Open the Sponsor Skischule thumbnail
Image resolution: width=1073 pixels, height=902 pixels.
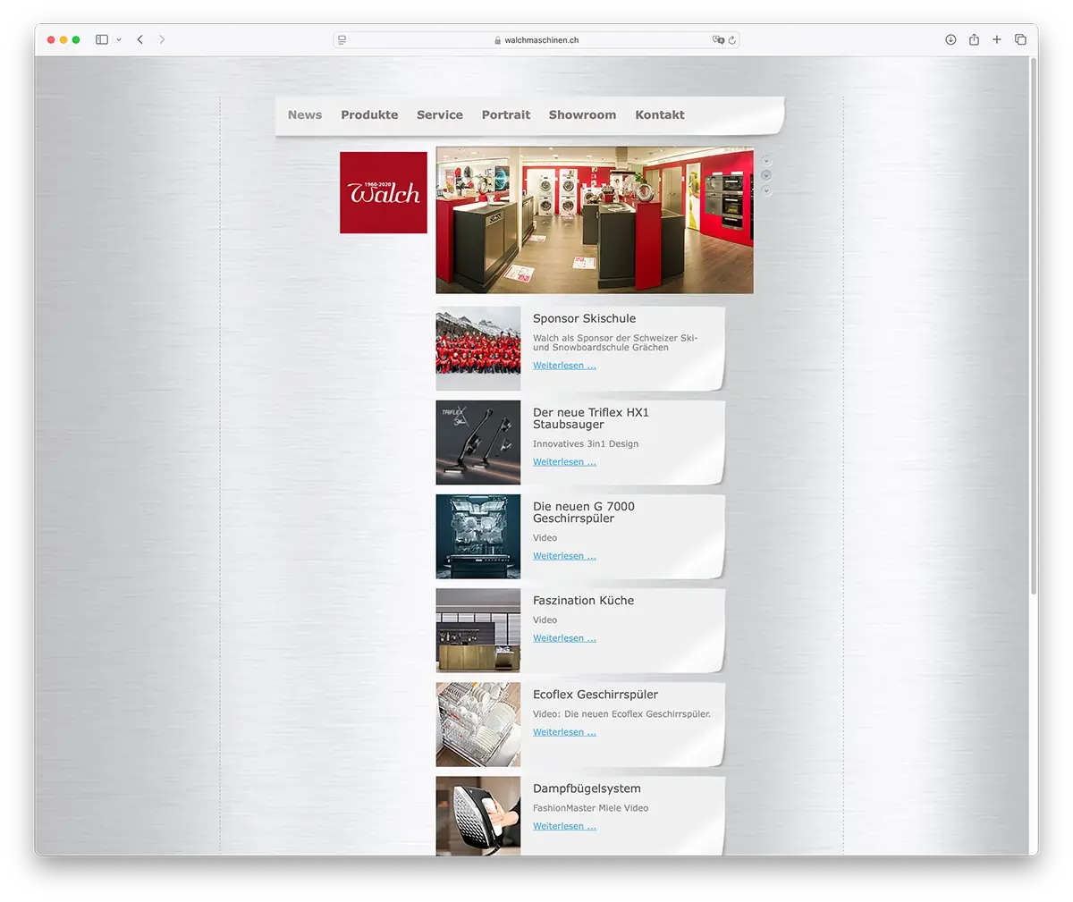tap(478, 349)
